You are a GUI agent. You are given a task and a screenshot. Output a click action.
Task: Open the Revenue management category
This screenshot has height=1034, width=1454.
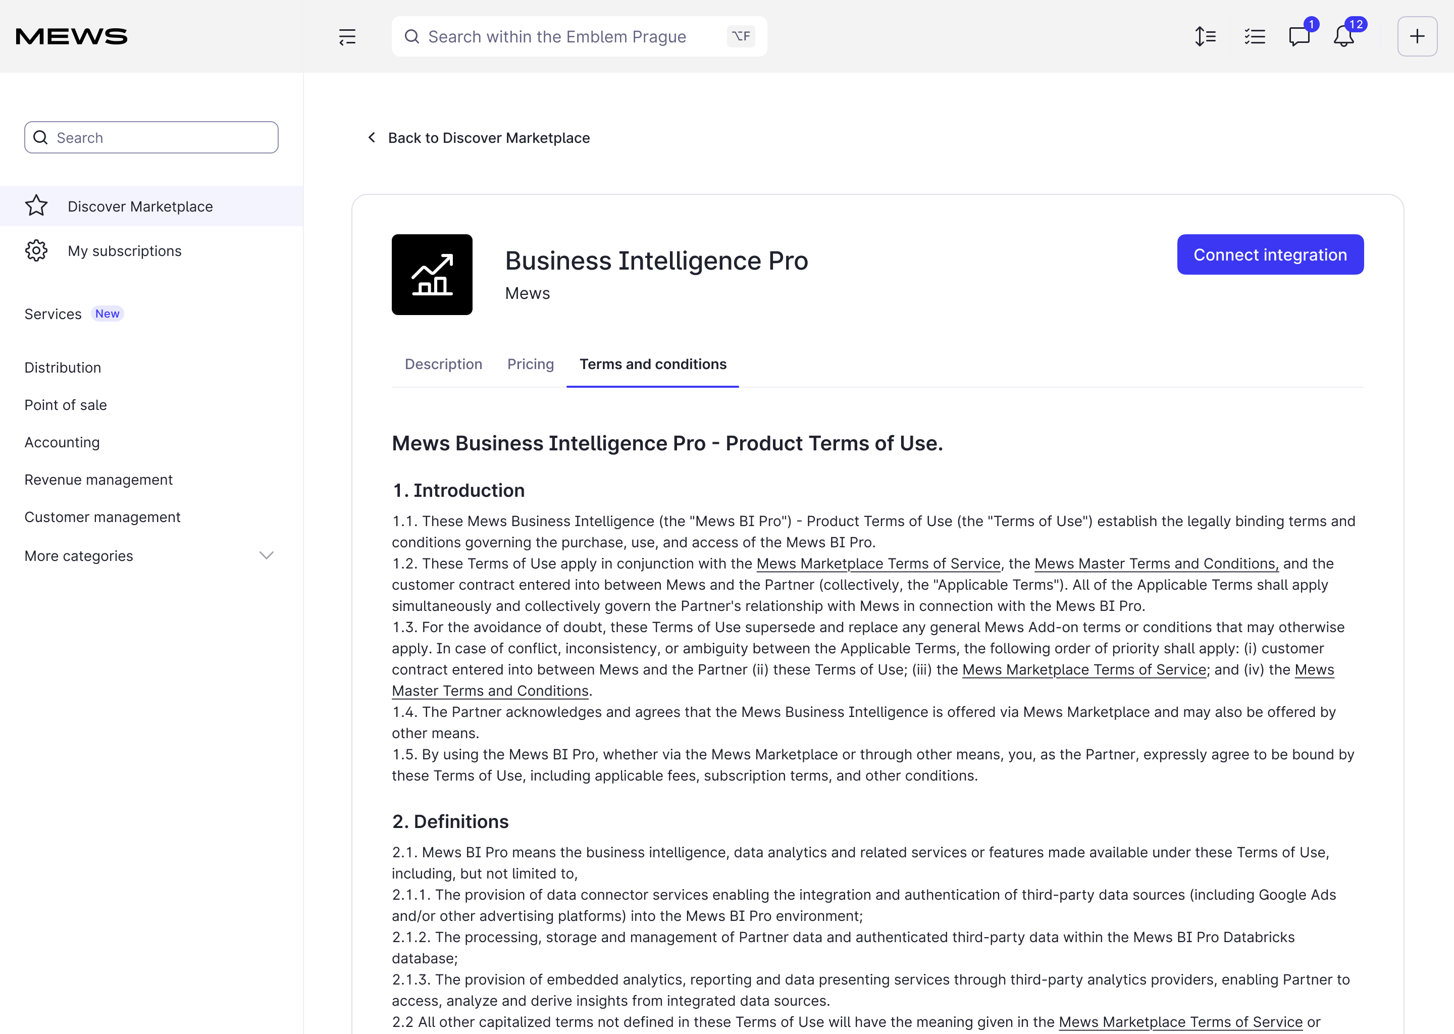98,480
